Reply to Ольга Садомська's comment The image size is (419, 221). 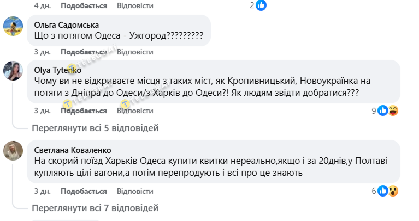[x=135, y=52]
